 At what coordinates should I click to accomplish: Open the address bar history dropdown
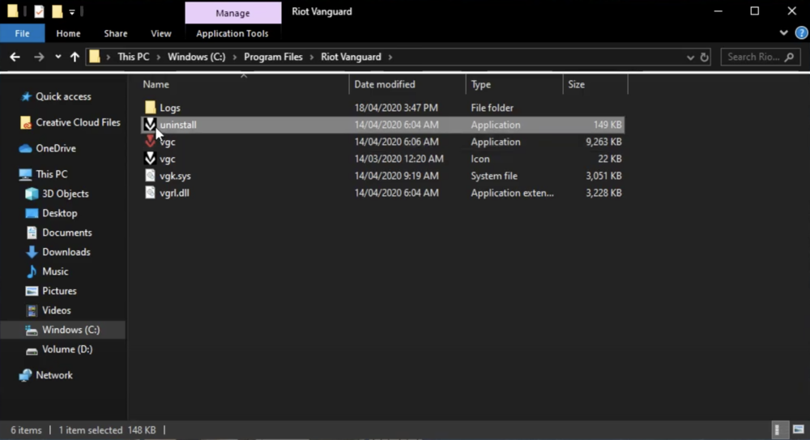[690, 58]
